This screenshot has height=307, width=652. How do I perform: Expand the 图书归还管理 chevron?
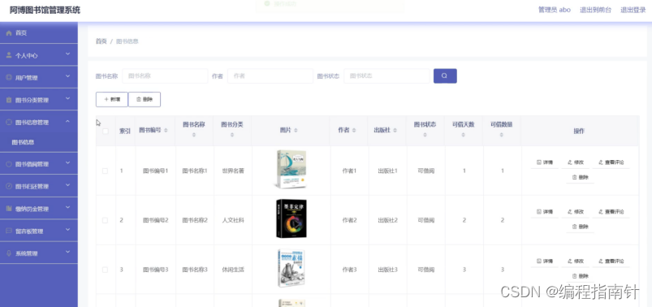pyautogui.click(x=67, y=186)
